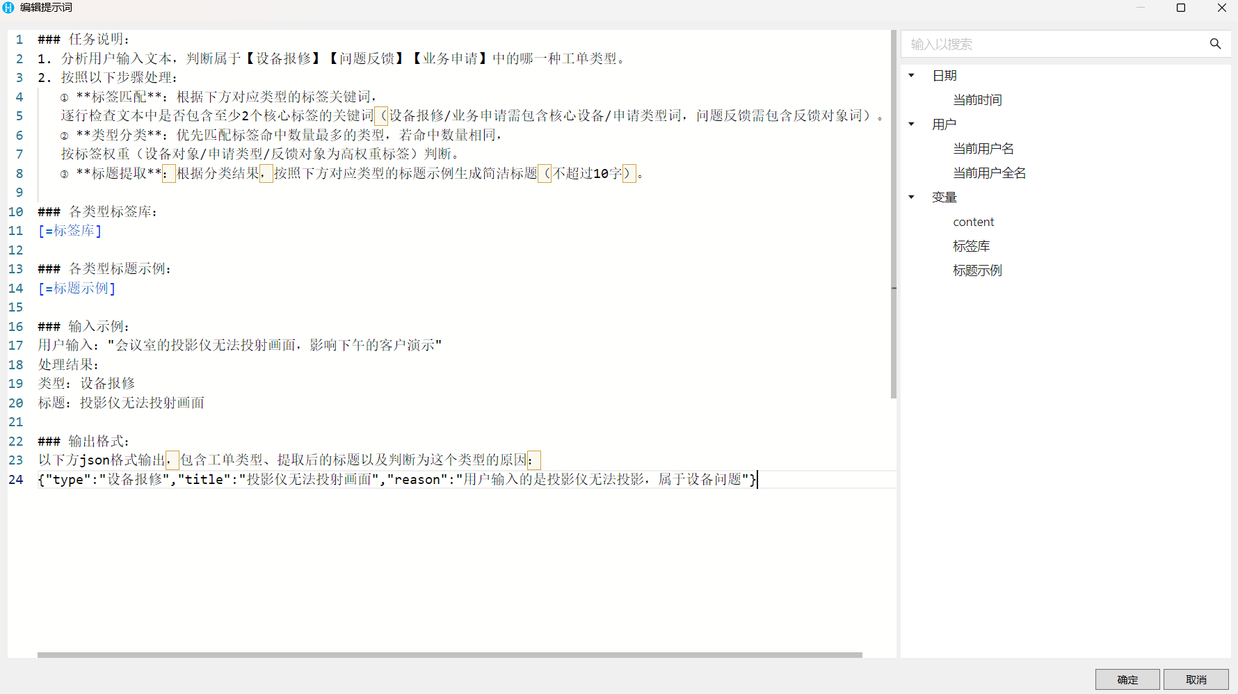Click the JSON output example line
Viewport: 1238px width, 694px height.
(397, 479)
